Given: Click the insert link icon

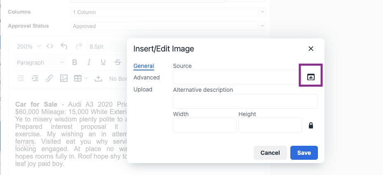Looking at the screenshot, I should [x=49, y=78].
